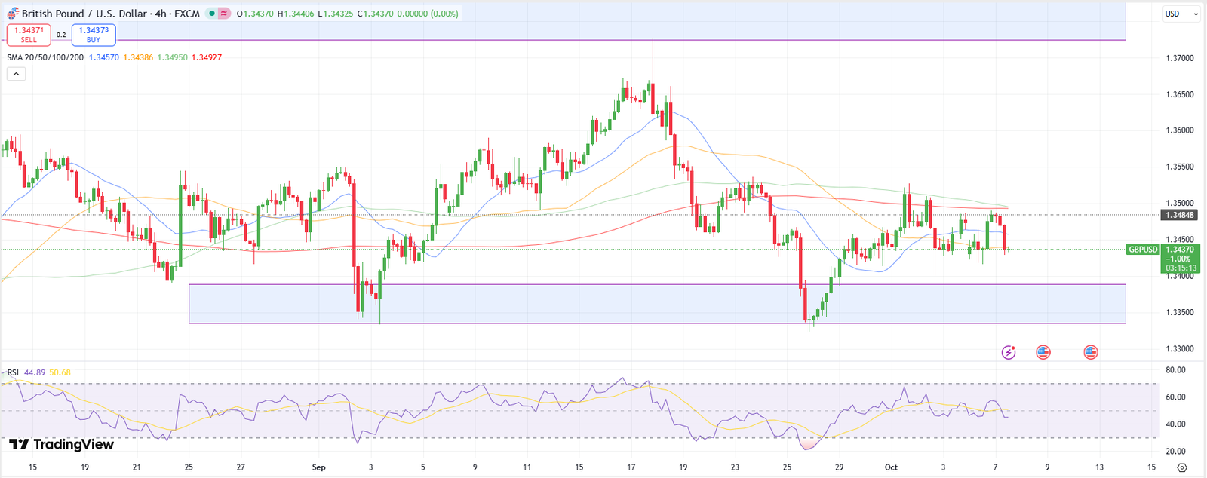1207x478 pixels.
Task: Open the purple lightning bolt event icon
Action: pyautogui.click(x=1009, y=352)
